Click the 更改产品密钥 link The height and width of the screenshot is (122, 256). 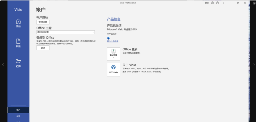coord(113,41)
